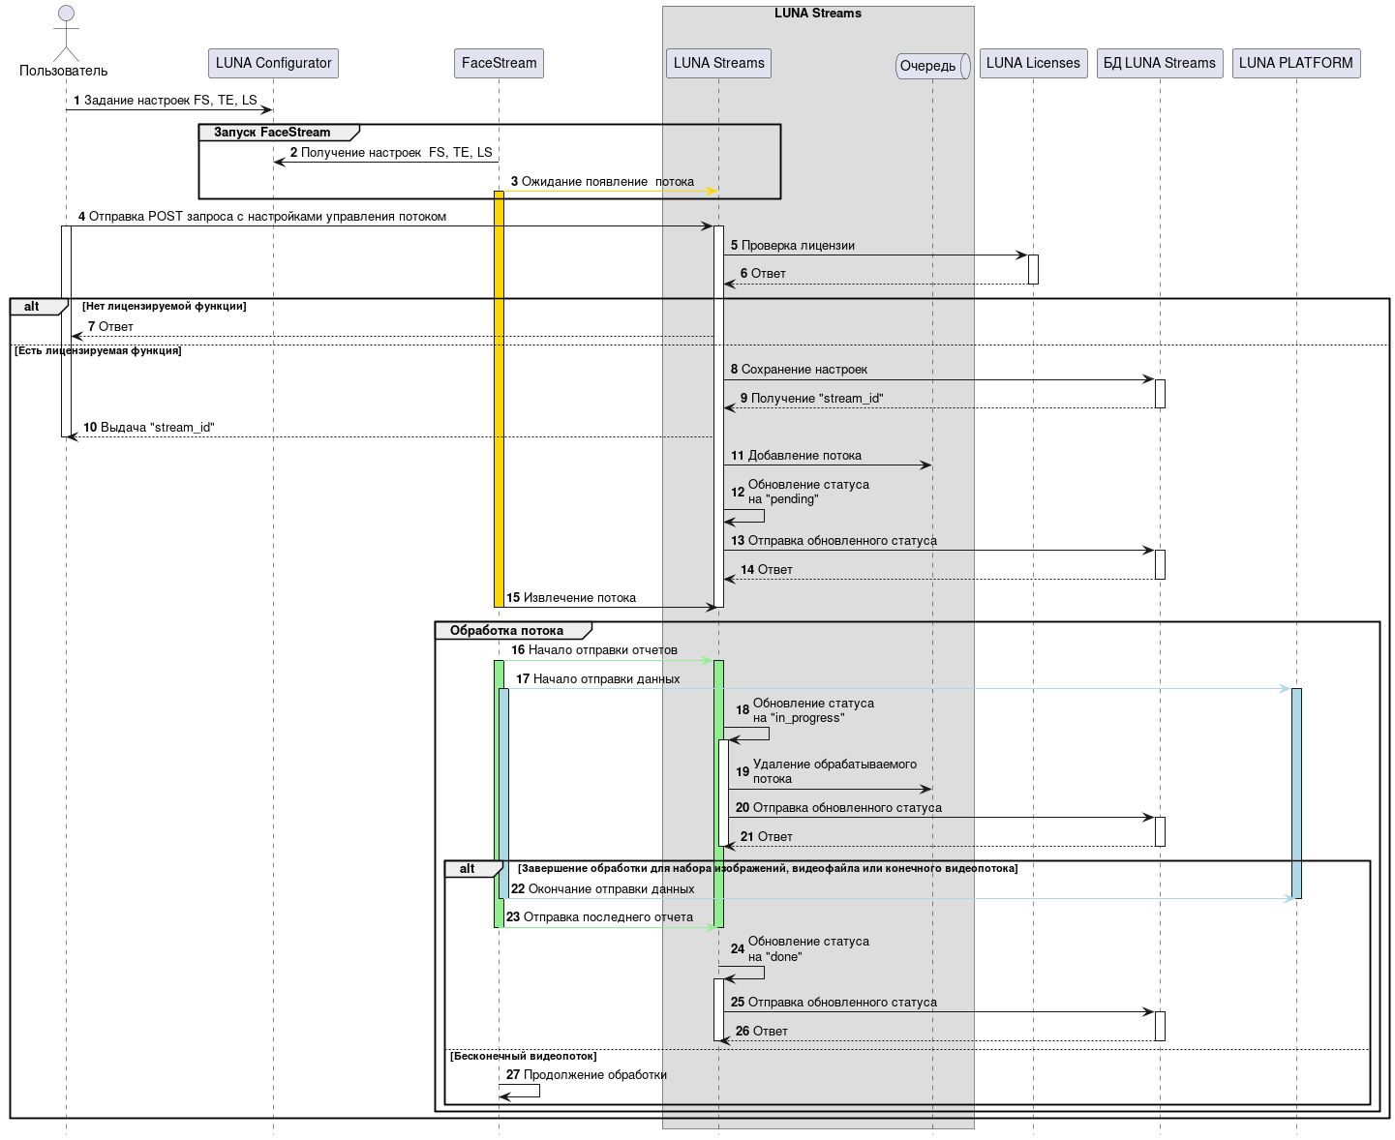The width and height of the screenshot is (1395, 1140).
Task: Click the Пользователь actor stick figure
Action: (x=66, y=34)
